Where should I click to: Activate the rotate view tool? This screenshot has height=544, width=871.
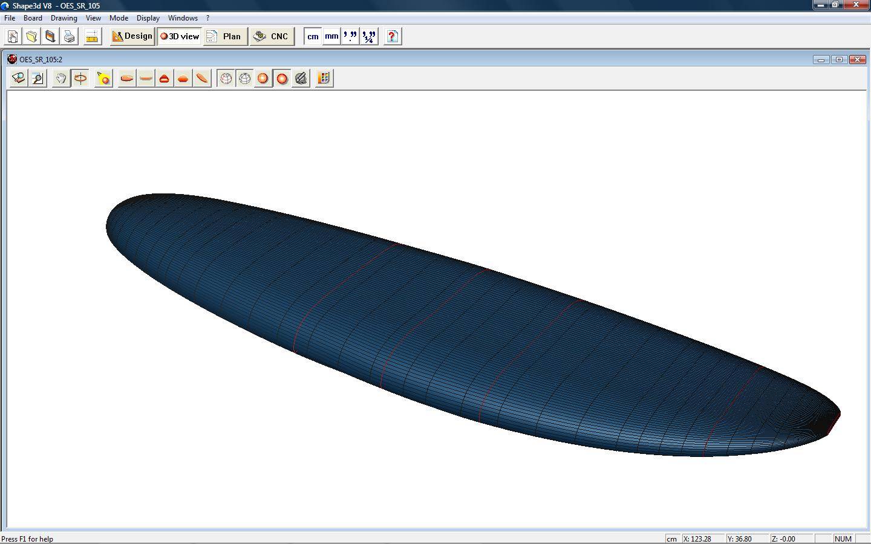tap(80, 79)
